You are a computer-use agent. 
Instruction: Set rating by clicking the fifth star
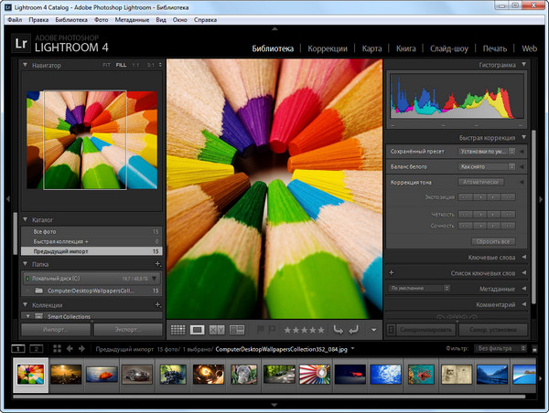coord(321,330)
